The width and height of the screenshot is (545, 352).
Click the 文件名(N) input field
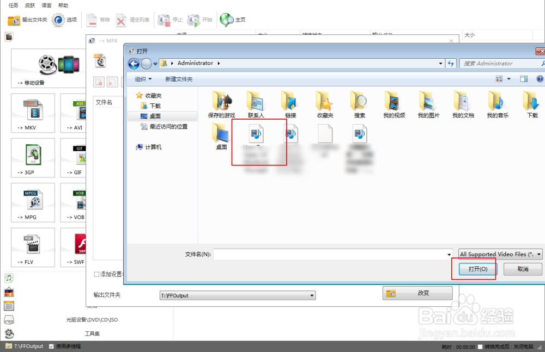click(x=330, y=254)
